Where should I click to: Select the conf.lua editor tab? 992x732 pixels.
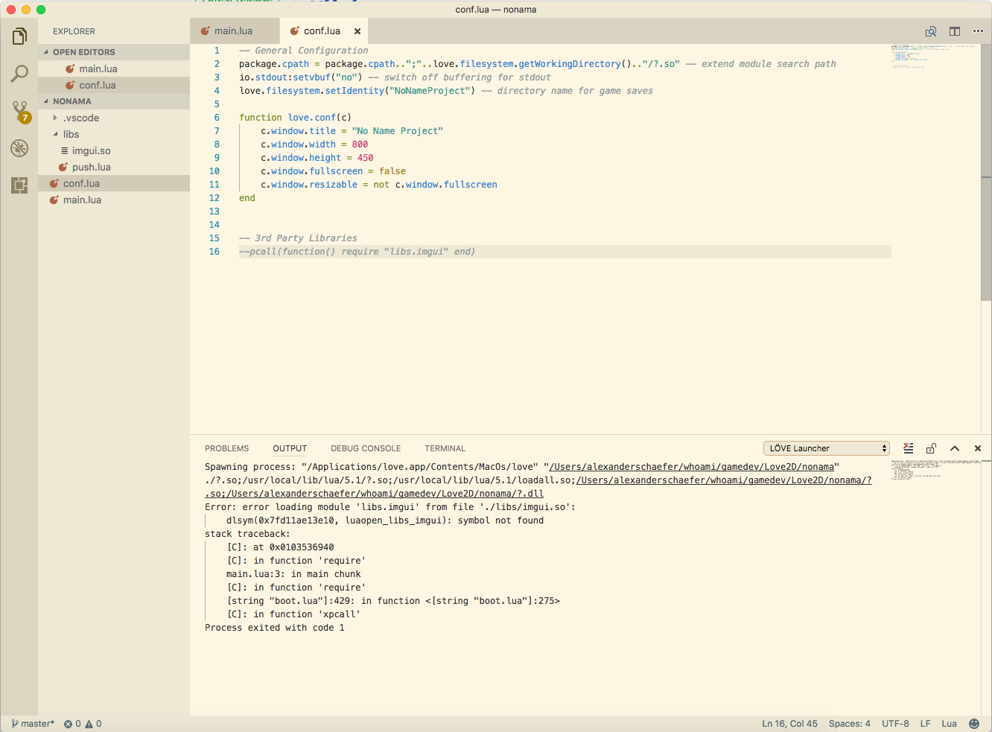pos(322,31)
